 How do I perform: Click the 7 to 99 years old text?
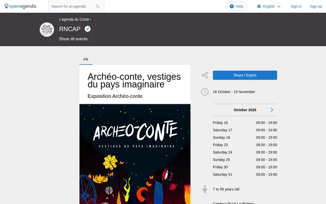click(x=226, y=189)
